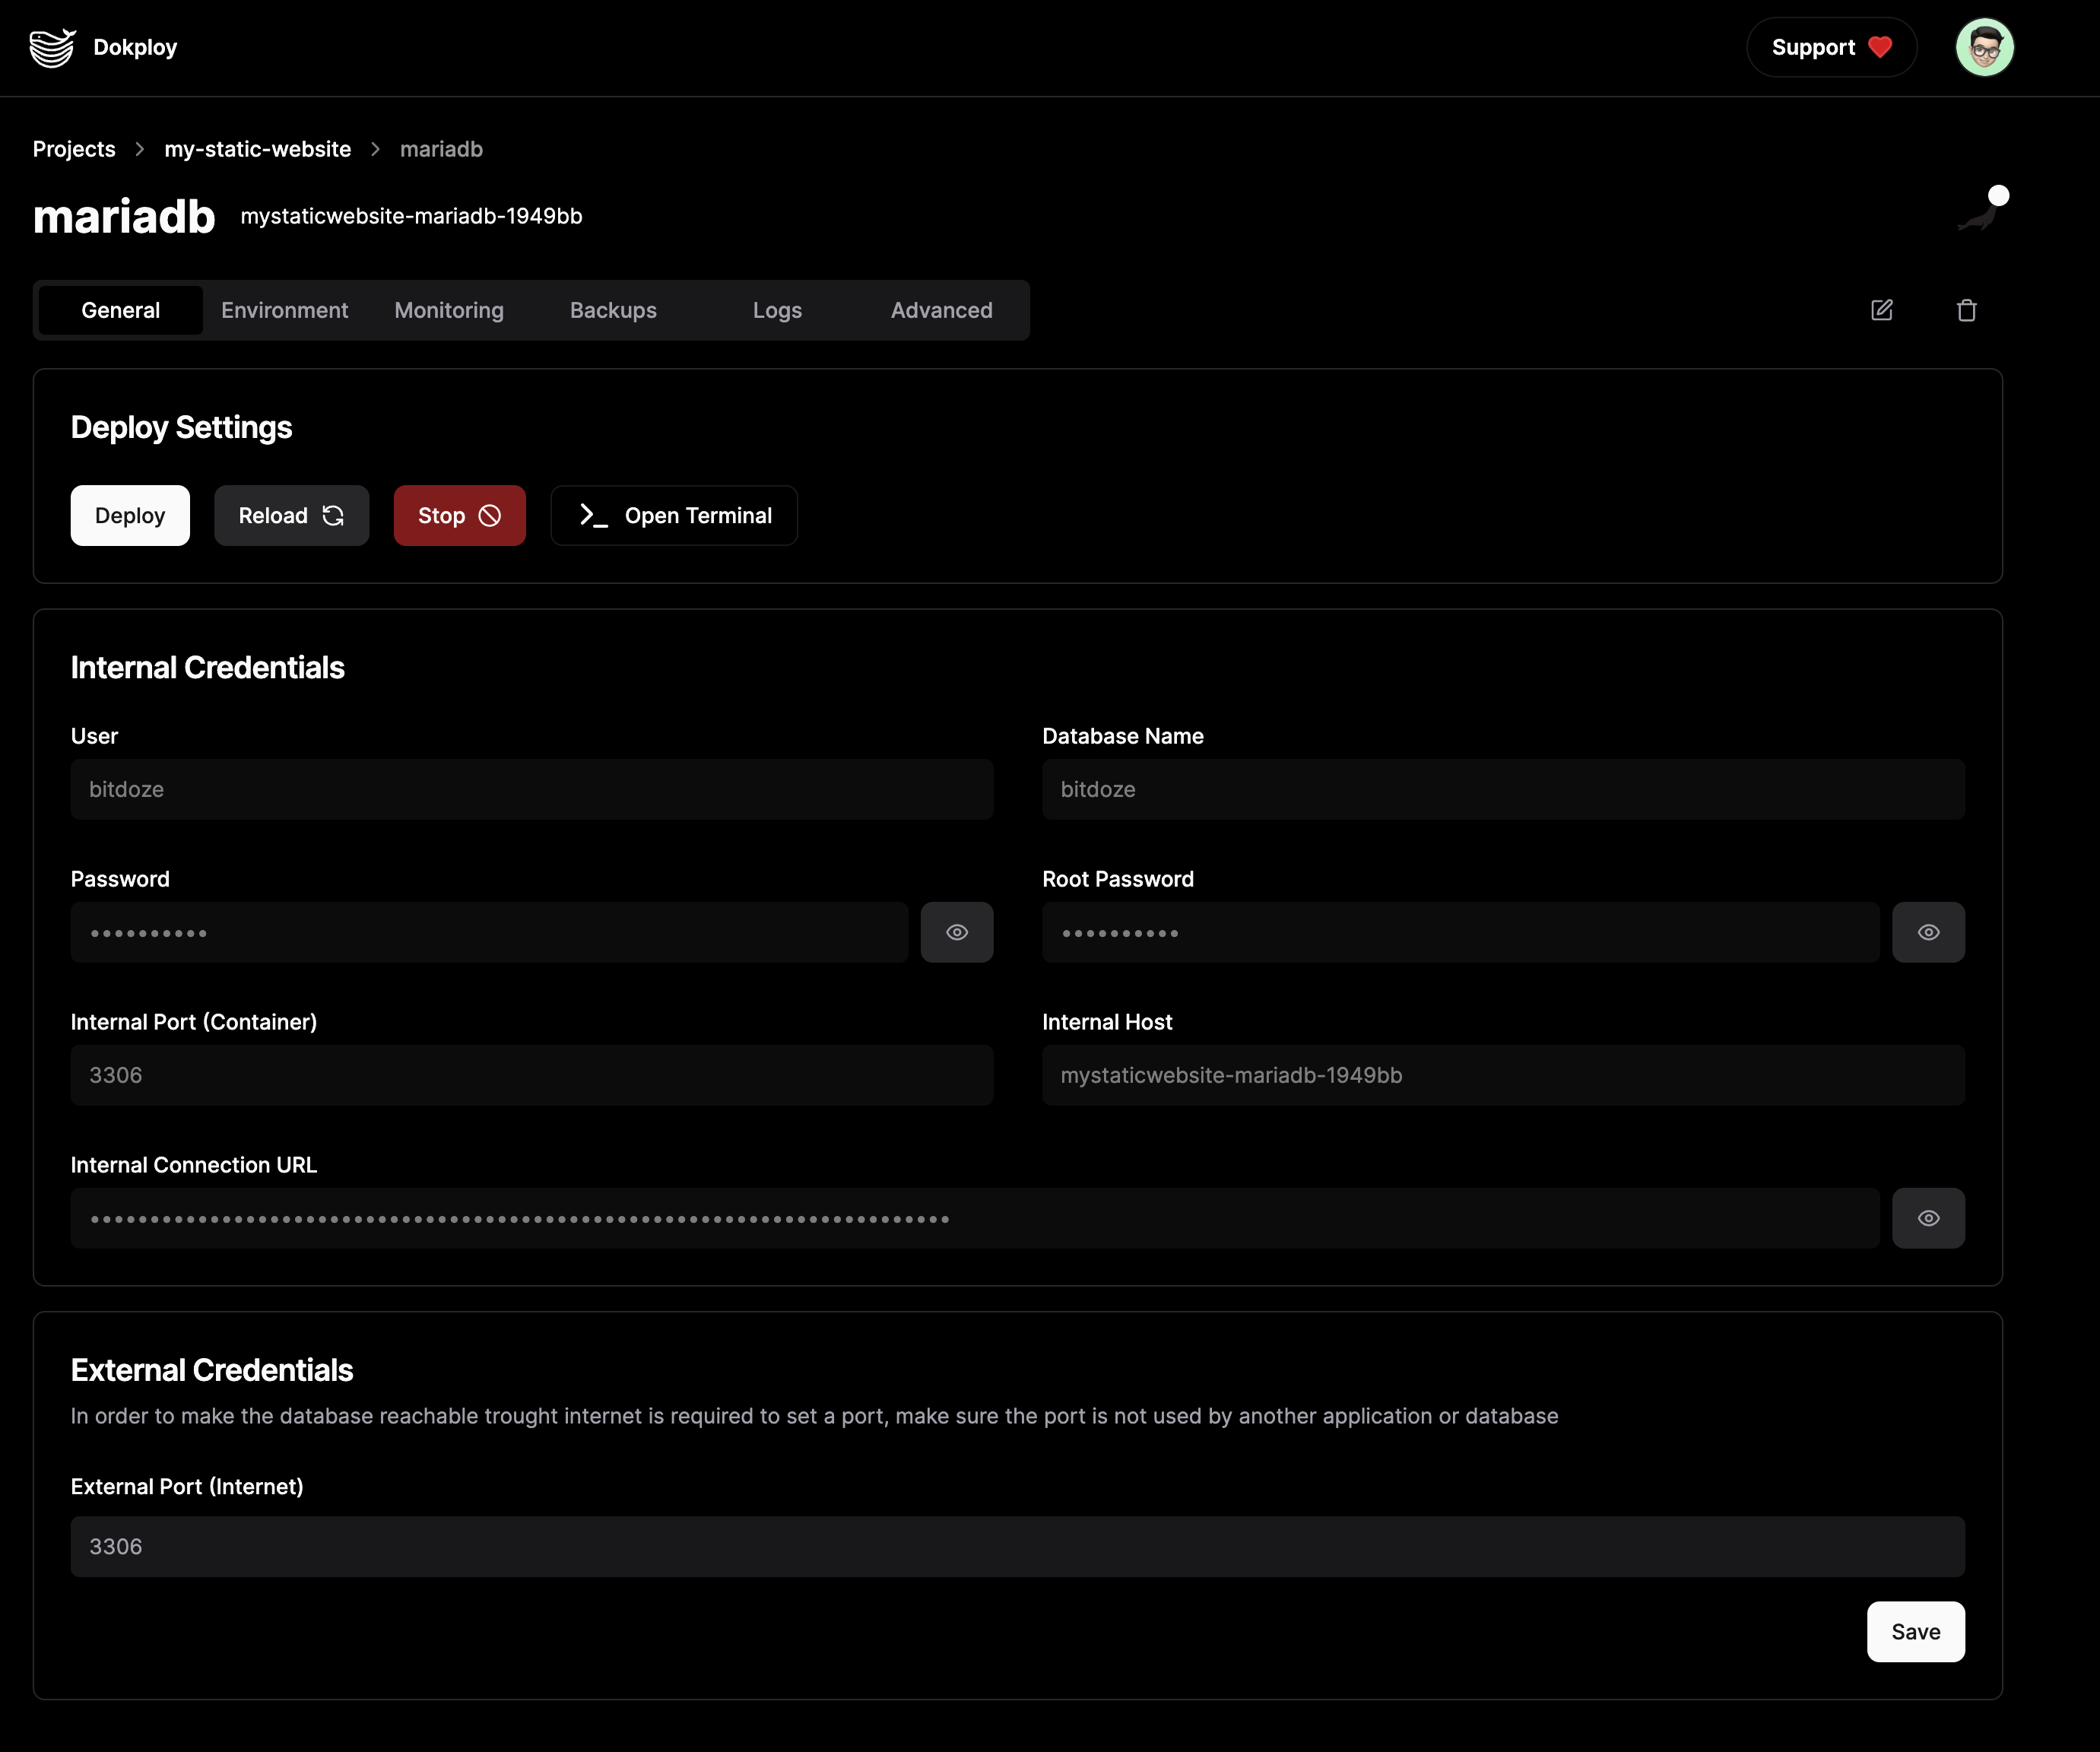Reveal the Password field value

click(957, 931)
